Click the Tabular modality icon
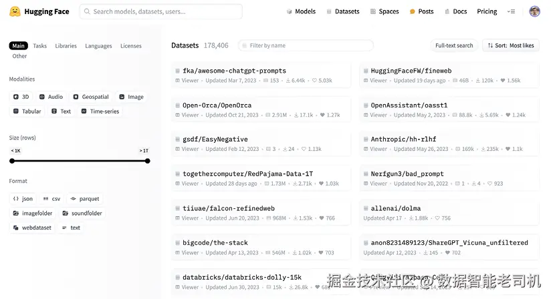This screenshot has height=299, width=551. click(x=16, y=111)
